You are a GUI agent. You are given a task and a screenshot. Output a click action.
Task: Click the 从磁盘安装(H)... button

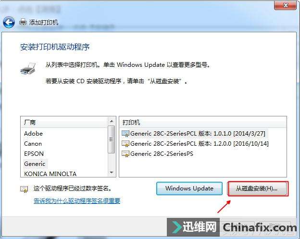pos(258,189)
